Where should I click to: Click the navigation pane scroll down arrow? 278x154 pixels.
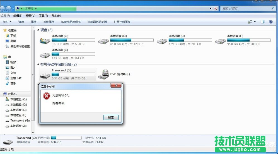point(33,133)
